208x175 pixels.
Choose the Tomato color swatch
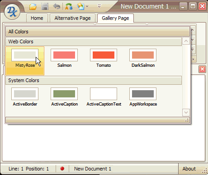(x=104, y=55)
